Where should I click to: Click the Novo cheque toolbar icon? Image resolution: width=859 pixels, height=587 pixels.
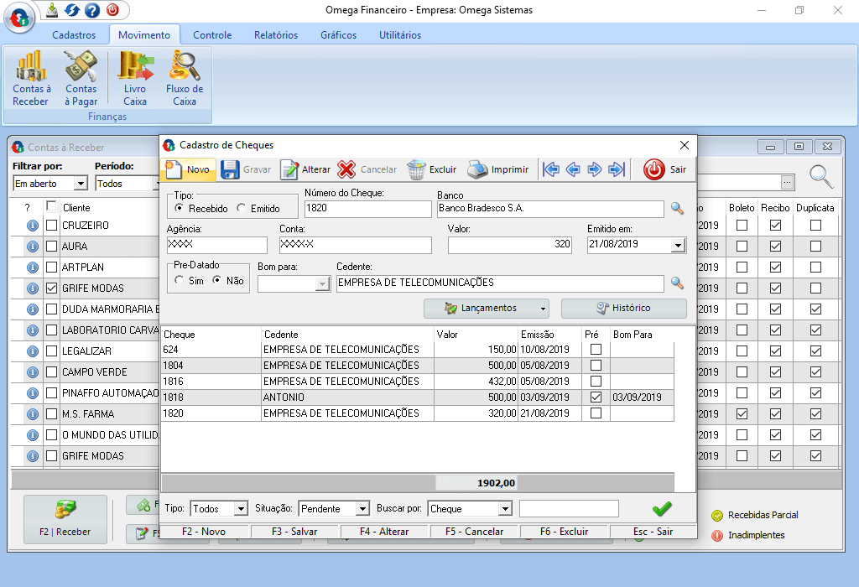189,169
